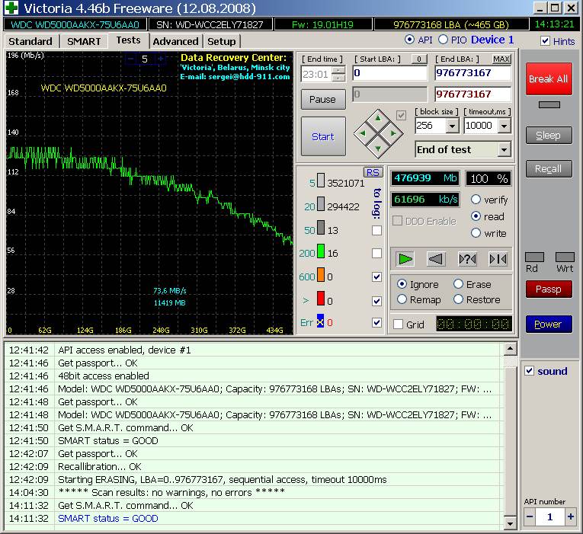The height and width of the screenshot is (534, 583).
Task: Select the Ignore error action
Action: pos(402,284)
